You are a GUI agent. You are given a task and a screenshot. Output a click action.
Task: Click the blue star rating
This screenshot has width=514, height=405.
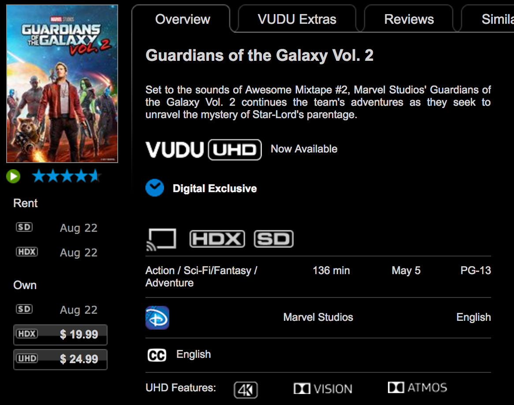(67, 176)
